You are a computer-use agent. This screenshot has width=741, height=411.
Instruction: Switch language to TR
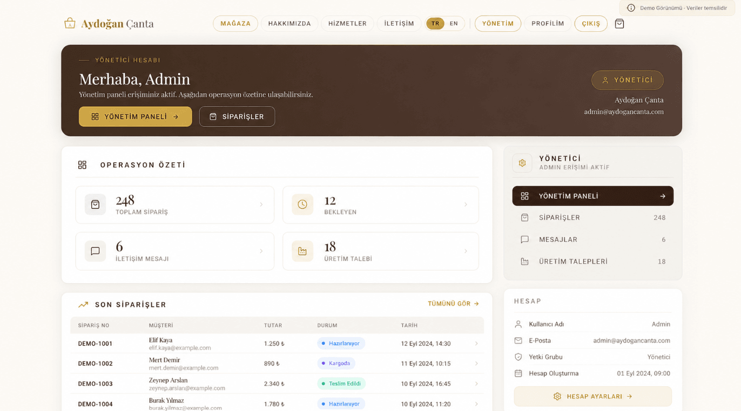[435, 24]
